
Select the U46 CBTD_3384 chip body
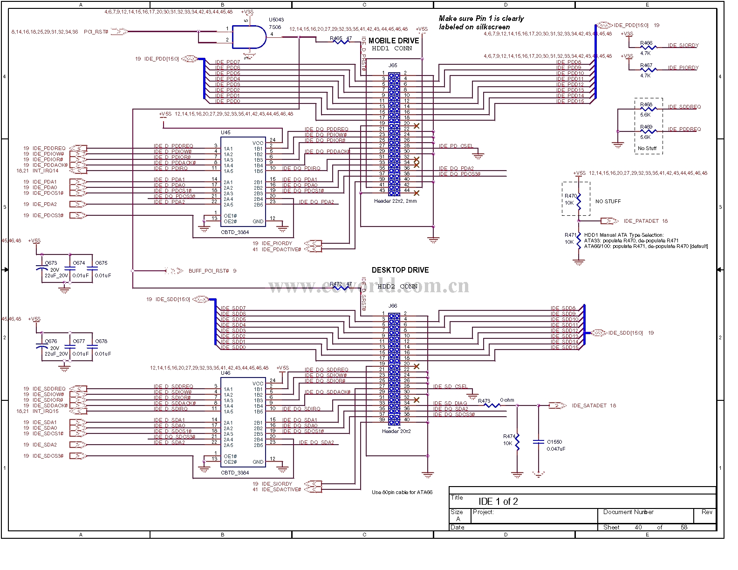pyautogui.click(x=243, y=423)
